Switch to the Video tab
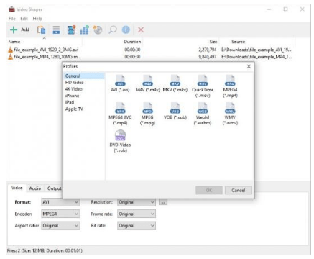314x259 pixels. pos(17,188)
